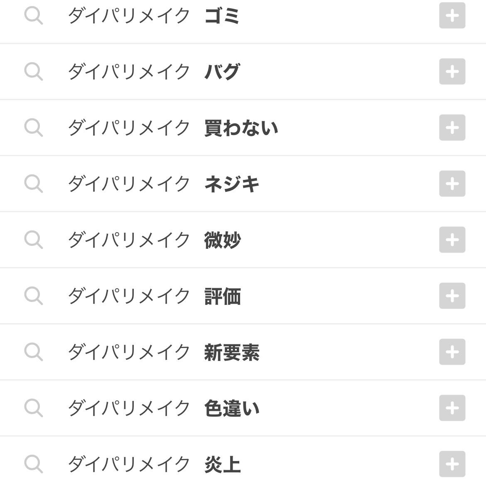Tap the plus icon next to 新要素

pyautogui.click(x=452, y=352)
